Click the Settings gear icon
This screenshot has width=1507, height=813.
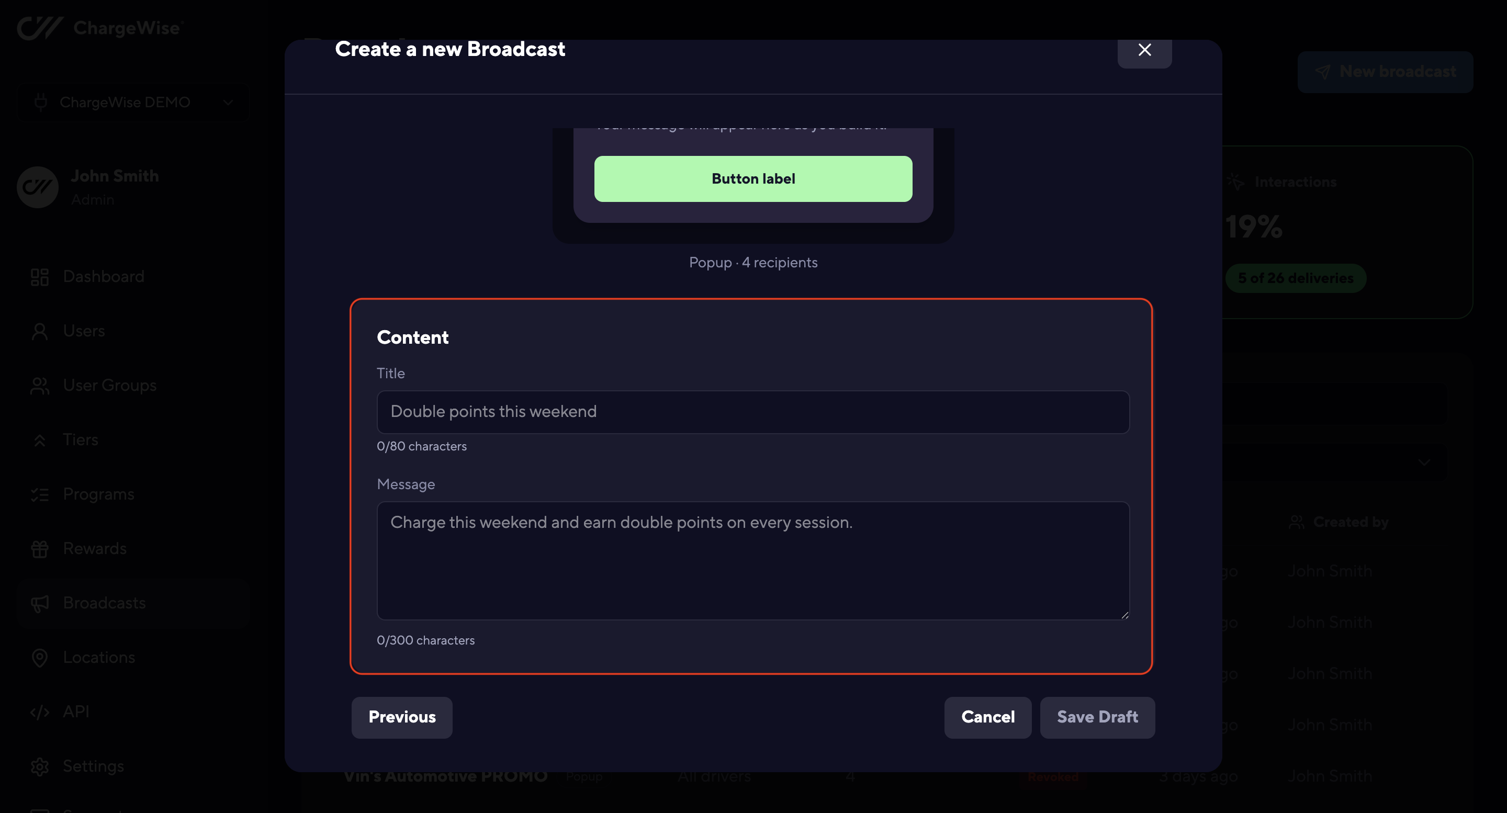39,767
